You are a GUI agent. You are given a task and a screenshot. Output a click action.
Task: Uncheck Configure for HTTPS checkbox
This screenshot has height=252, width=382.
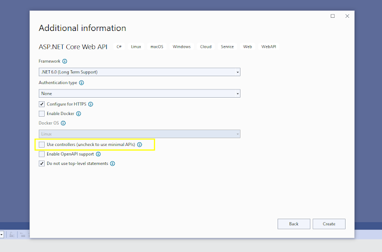pos(42,104)
